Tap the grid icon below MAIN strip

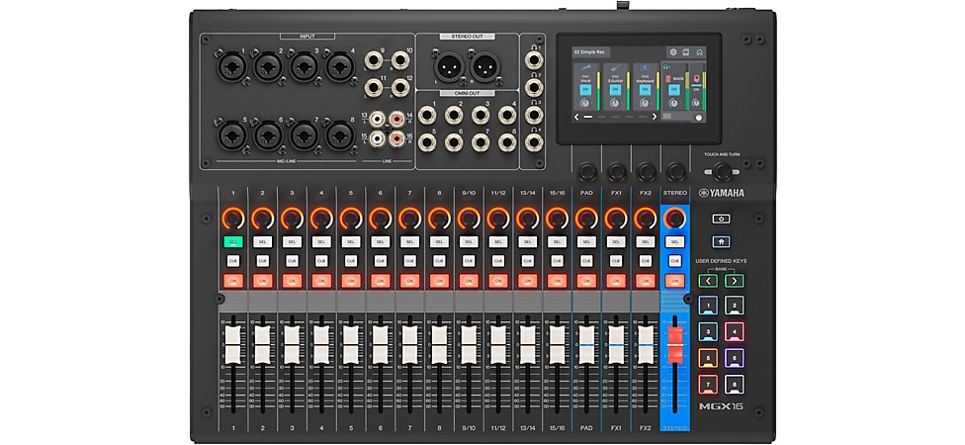[667, 116]
